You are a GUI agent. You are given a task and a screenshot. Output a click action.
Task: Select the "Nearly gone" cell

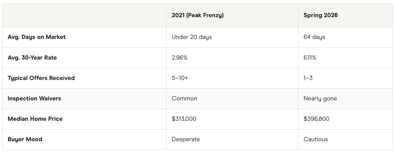[x=320, y=99]
